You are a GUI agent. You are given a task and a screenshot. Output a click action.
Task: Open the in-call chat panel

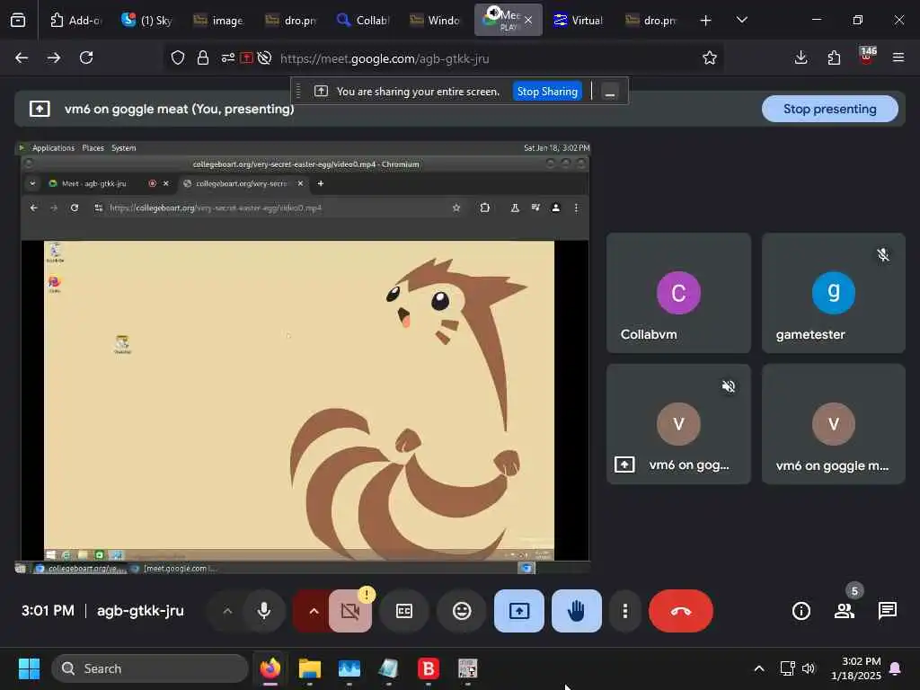point(887,611)
